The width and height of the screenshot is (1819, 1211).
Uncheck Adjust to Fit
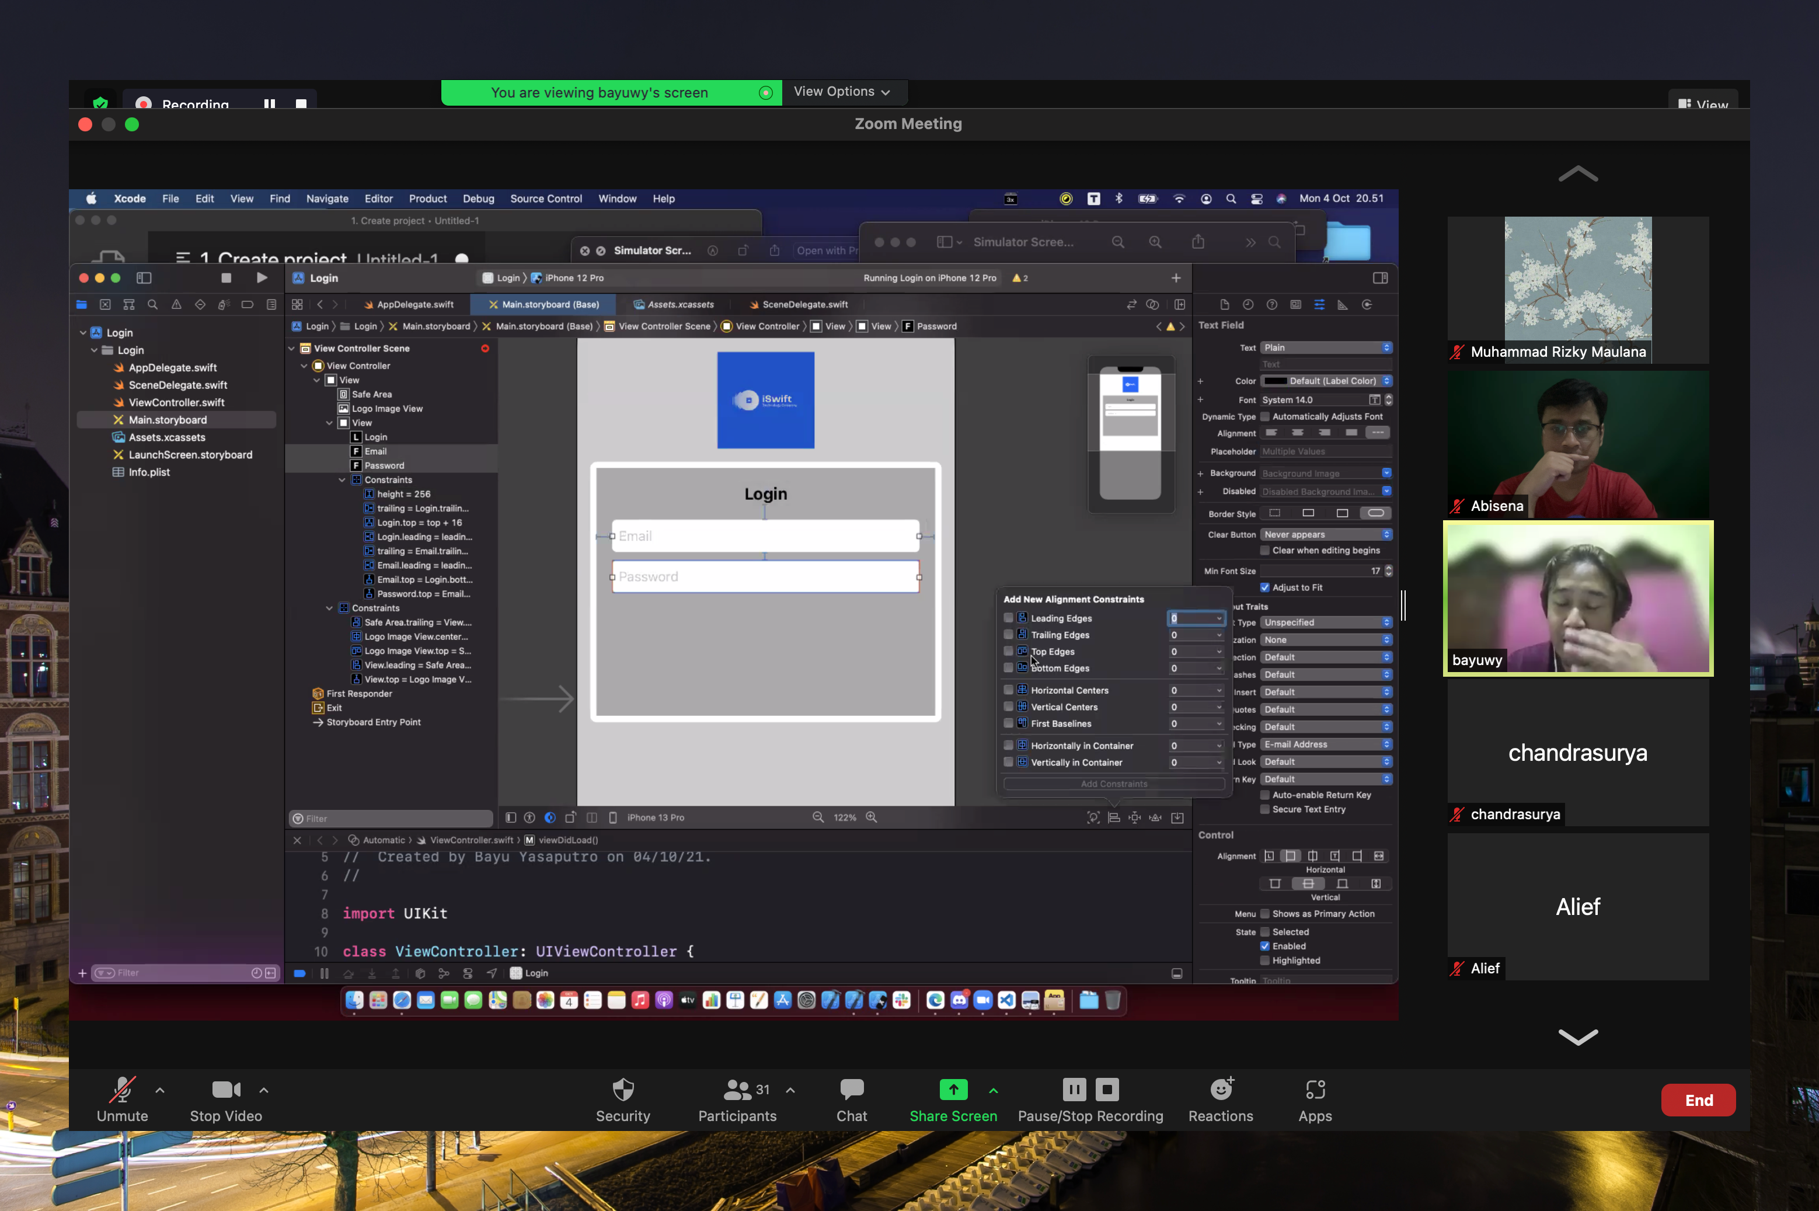point(1266,588)
